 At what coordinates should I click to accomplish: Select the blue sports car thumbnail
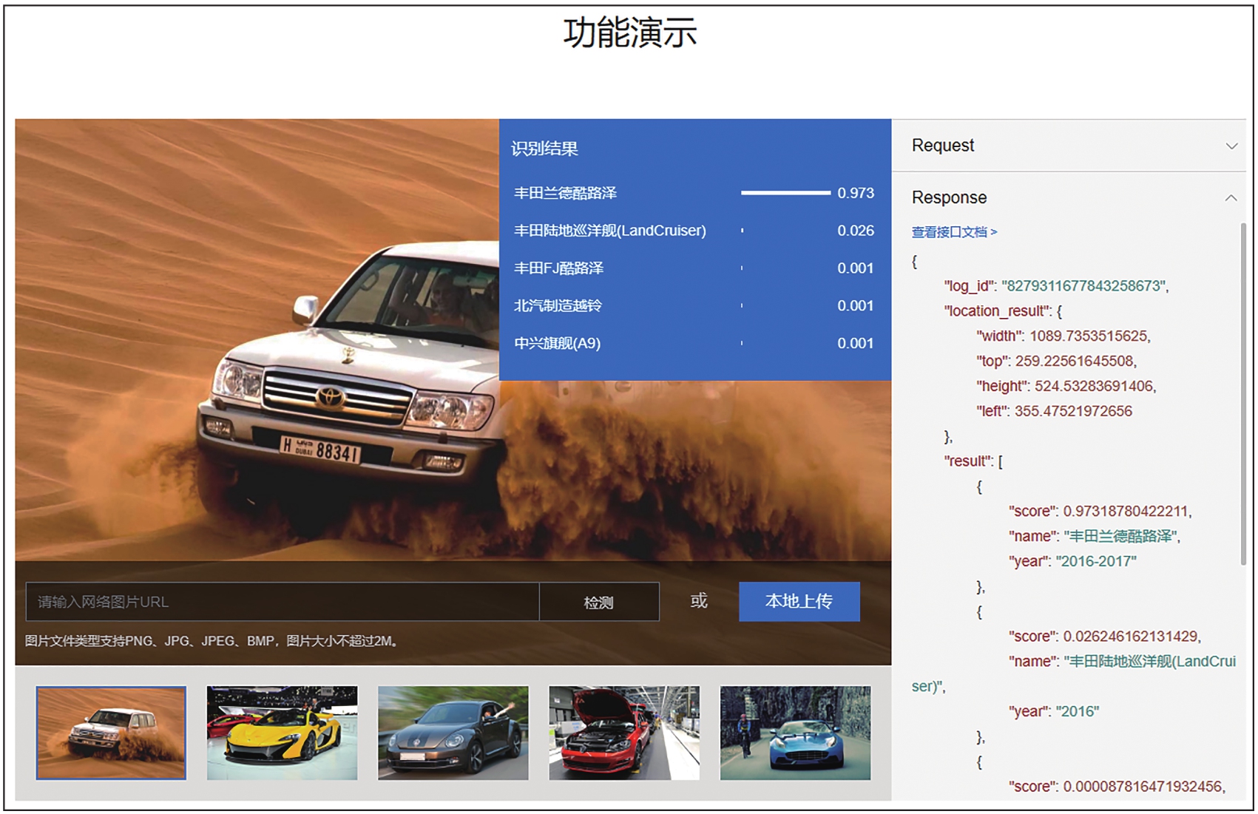[x=795, y=733]
